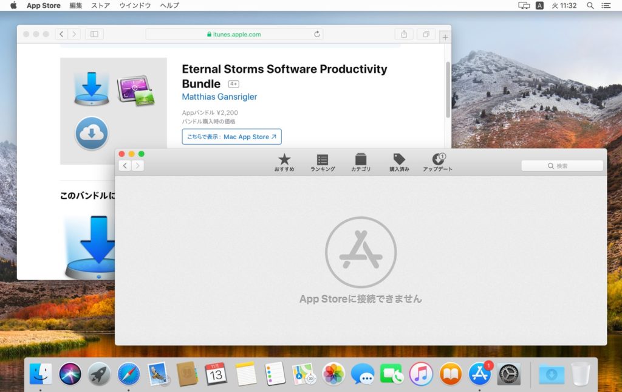Click the Mac App Store view button
This screenshot has height=392, width=622.
point(231,137)
